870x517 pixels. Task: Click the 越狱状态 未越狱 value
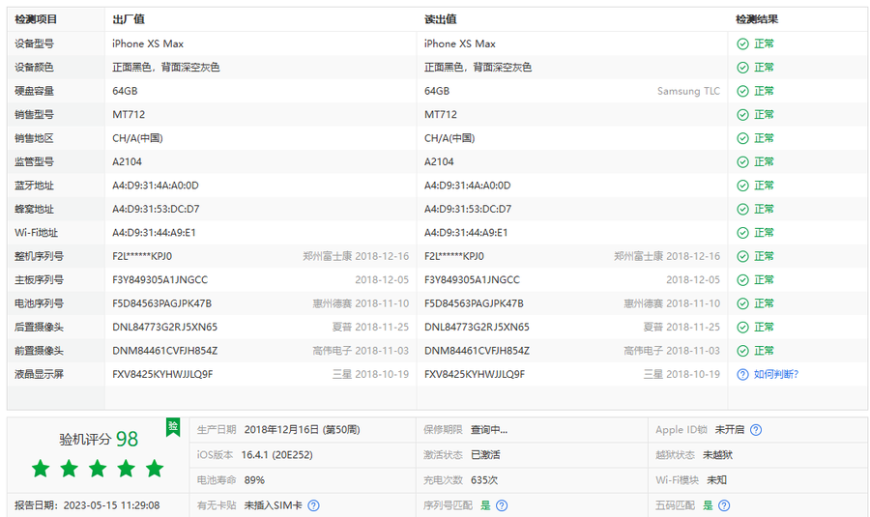[x=717, y=455]
